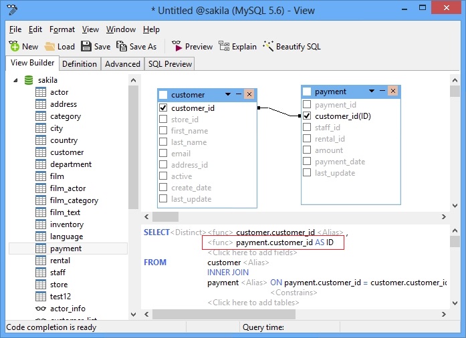Check payment_date field checkbox
Viewport: 466px width, 338px height.
(x=307, y=161)
